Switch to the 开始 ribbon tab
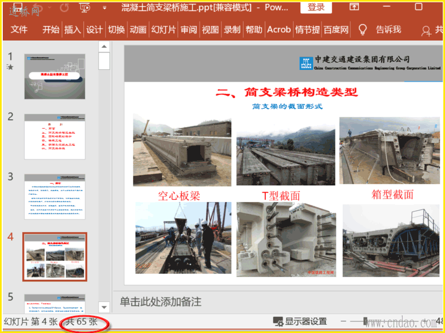This screenshot has height=333, width=445. tap(51, 29)
